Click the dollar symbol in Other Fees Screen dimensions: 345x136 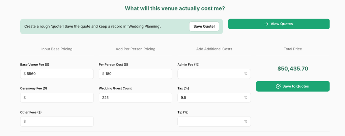tap(25, 122)
